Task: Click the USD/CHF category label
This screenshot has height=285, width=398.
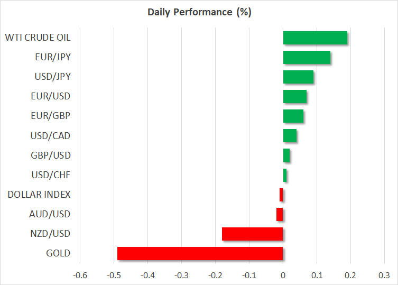Action: click(51, 174)
